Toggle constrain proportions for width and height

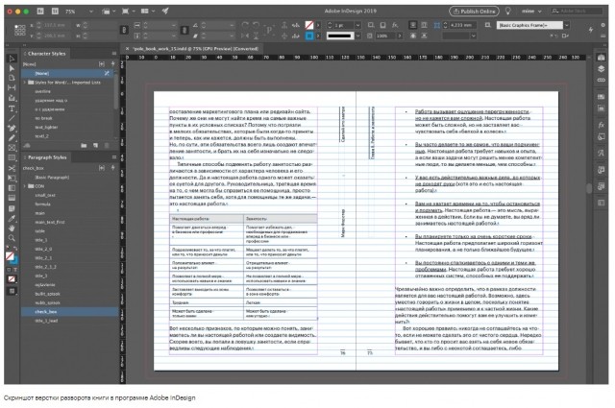pos(124,30)
